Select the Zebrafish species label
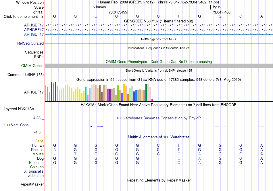The image size is (273, 191). tap(36, 175)
